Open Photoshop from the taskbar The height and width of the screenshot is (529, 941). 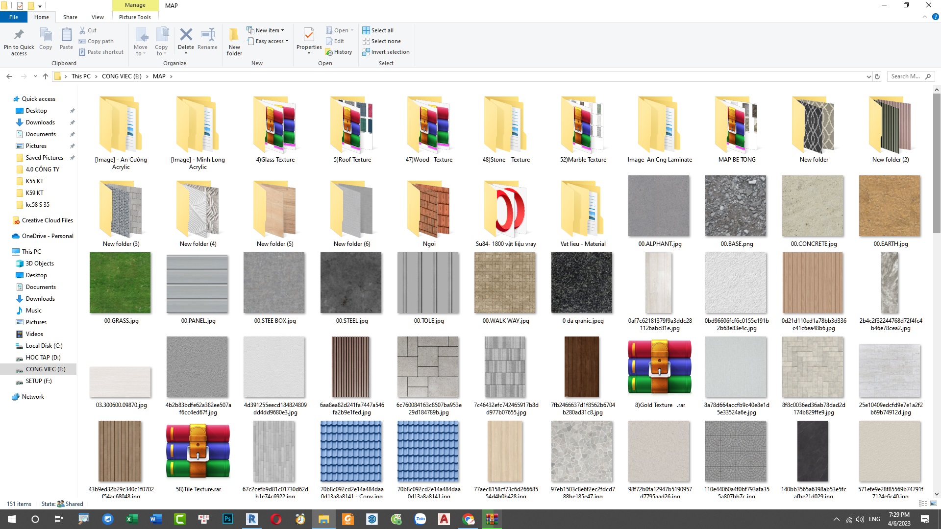(228, 519)
